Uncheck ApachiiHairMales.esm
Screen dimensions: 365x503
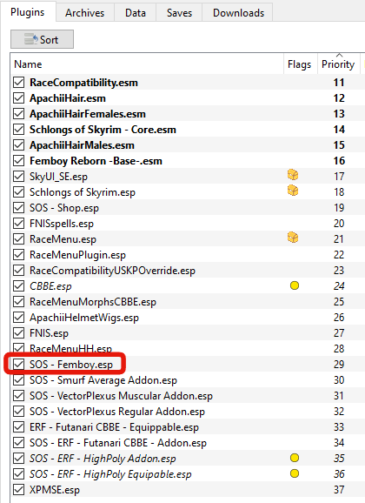coord(19,145)
